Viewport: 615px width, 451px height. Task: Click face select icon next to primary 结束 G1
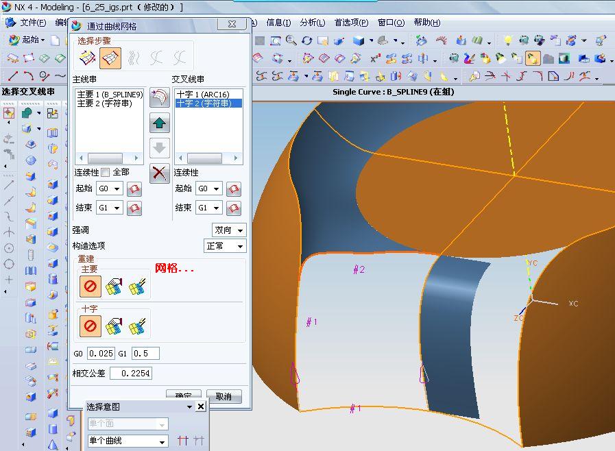pyautogui.click(x=134, y=208)
